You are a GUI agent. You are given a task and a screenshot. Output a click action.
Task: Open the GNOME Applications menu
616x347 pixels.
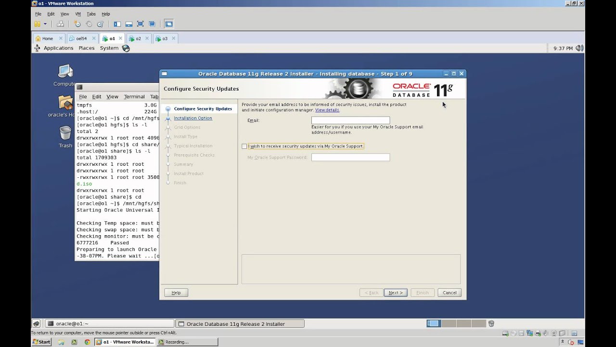point(58,48)
